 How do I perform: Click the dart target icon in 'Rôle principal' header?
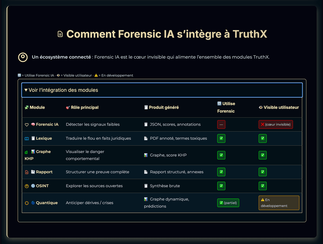pyautogui.click(x=68, y=107)
